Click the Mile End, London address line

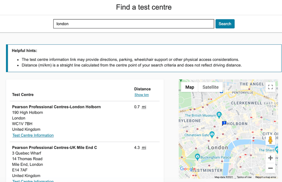pyautogui.click(x=27, y=164)
